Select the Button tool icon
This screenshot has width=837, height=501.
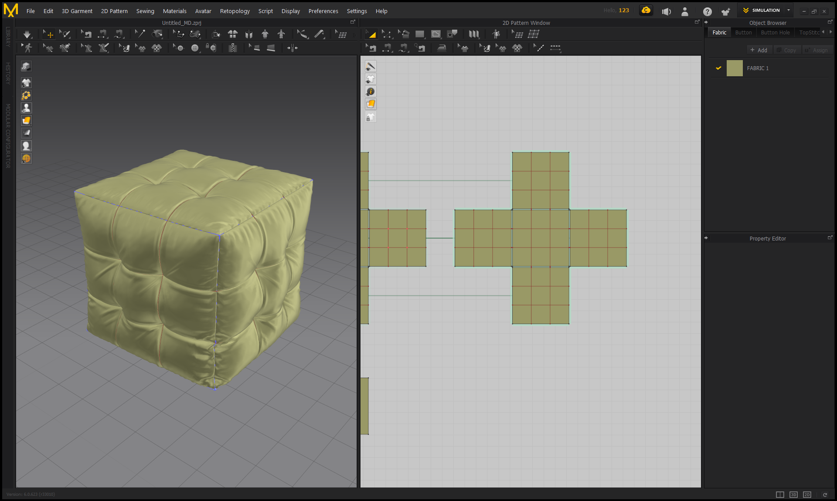(x=195, y=48)
